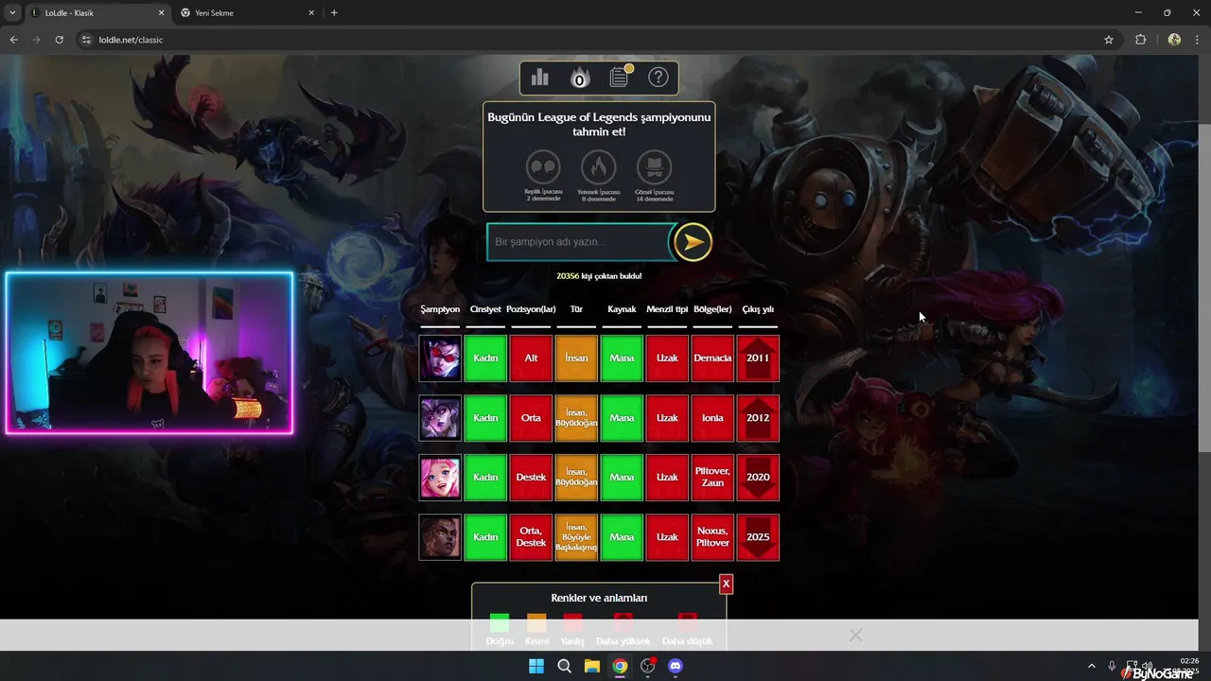Click the Çıkış yılı column header
The width and height of the screenshot is (1211, 681).
point(758,309)
